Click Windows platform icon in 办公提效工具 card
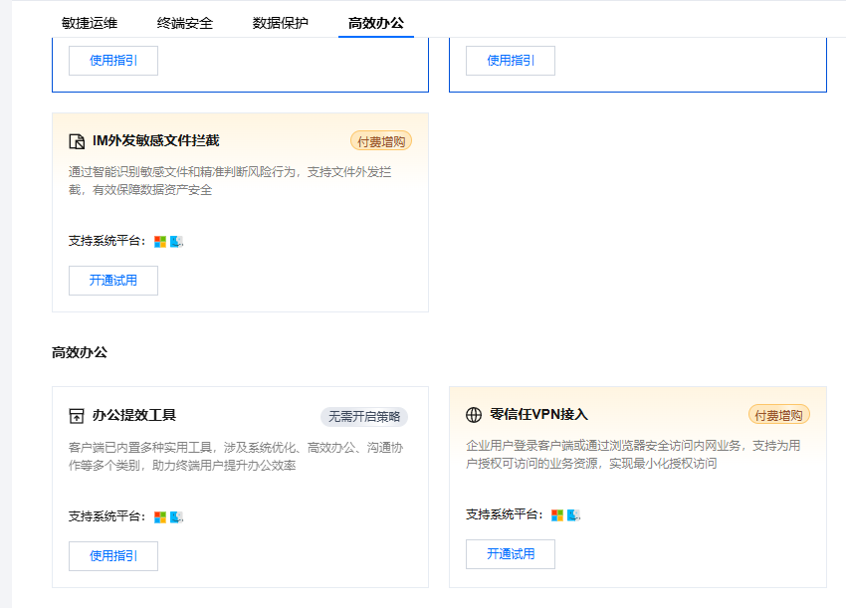Image resolution: width=846 pixels, height=608 pixels. point(160,517)
